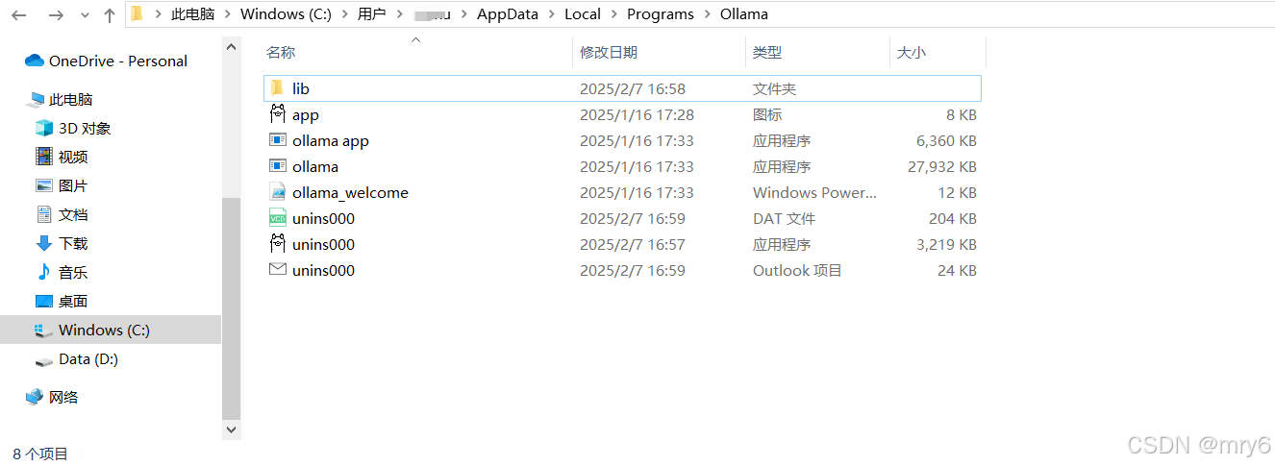
Task: Click OneDrive cloud icon in sidebar
Action: [x=35, y=61]
